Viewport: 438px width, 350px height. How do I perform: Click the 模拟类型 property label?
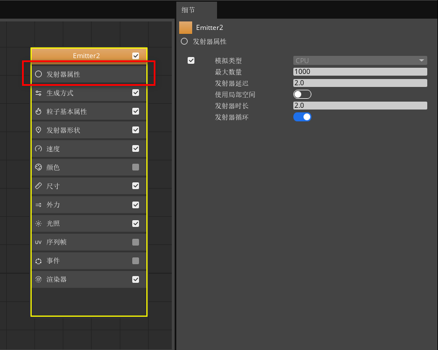pos(228,60)
